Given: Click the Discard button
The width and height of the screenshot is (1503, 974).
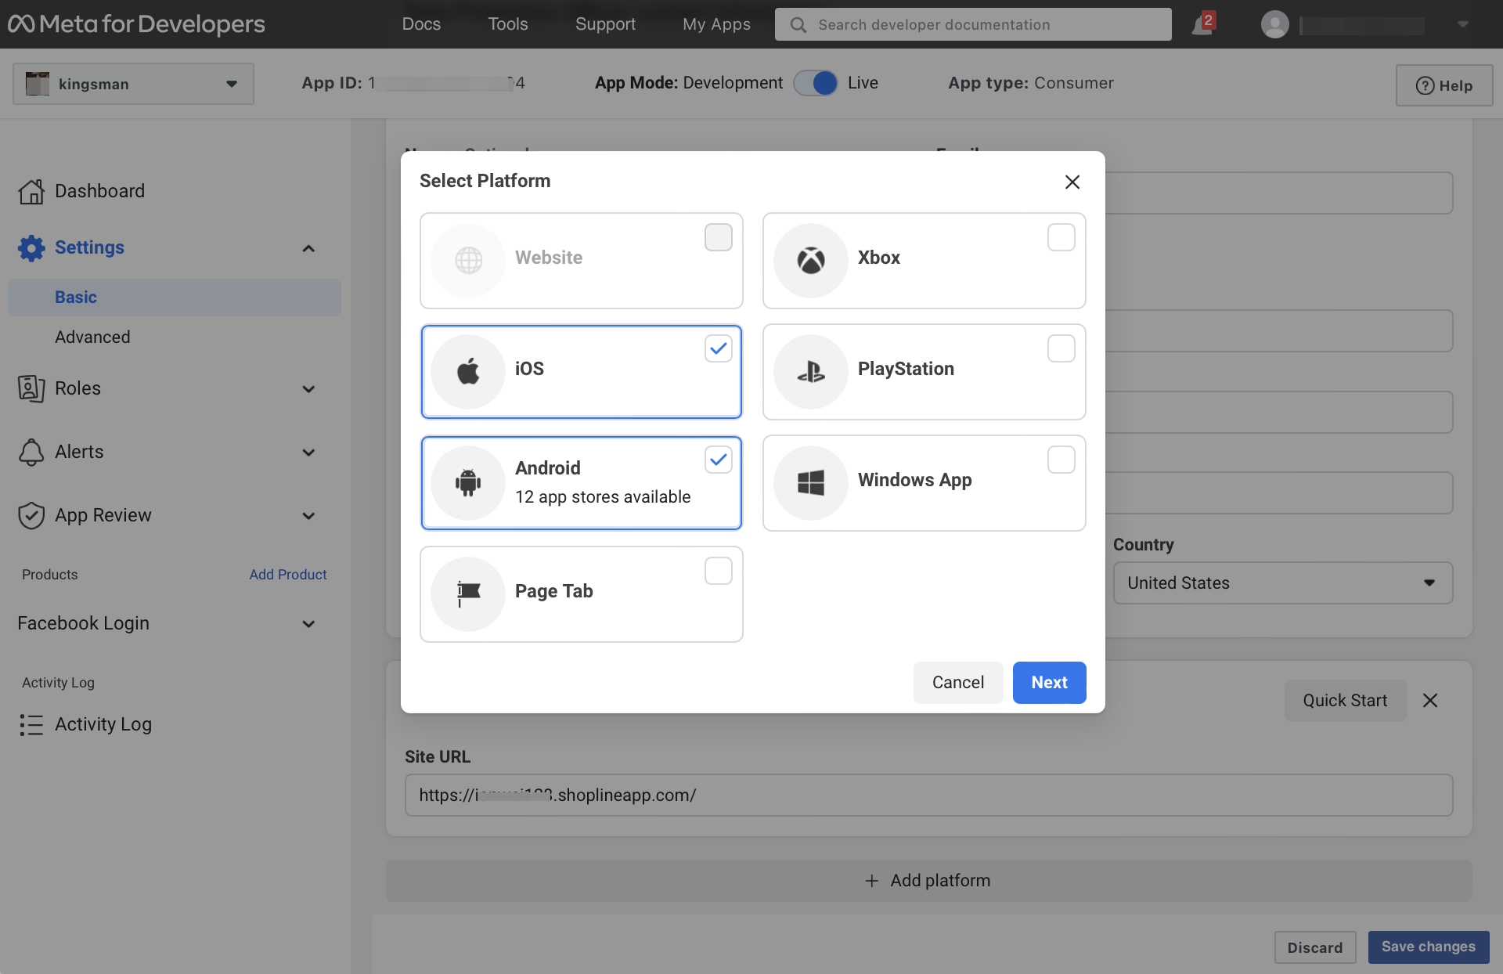Looking at the screenshot, I should point(1315,947).
